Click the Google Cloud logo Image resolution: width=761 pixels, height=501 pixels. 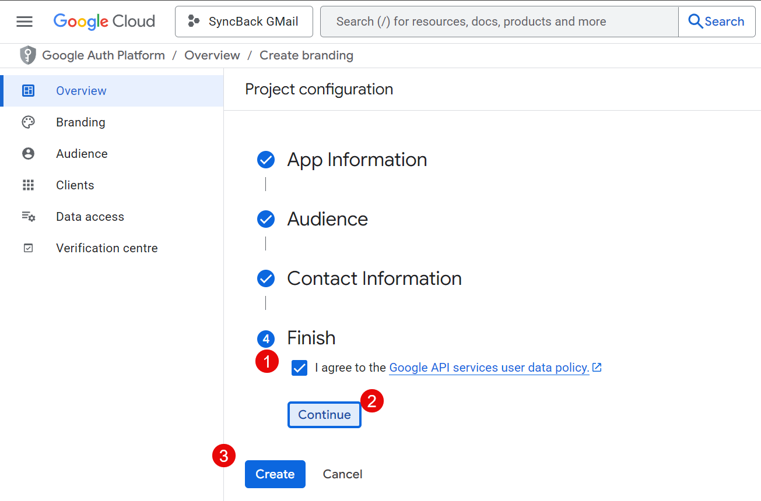point(104,22)
